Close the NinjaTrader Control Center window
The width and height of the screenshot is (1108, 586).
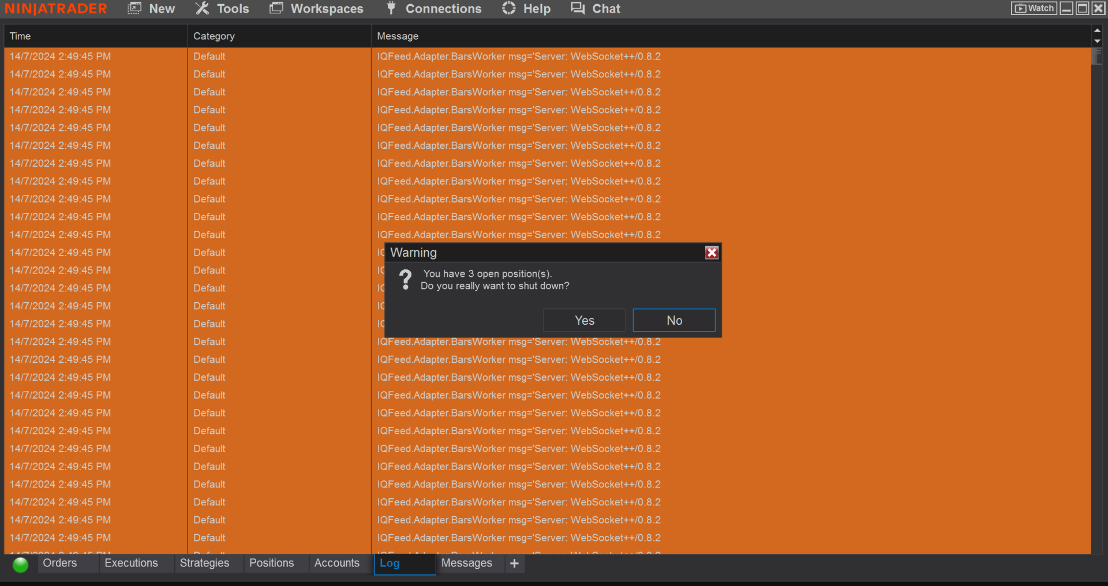click(x=1098, y=8)
